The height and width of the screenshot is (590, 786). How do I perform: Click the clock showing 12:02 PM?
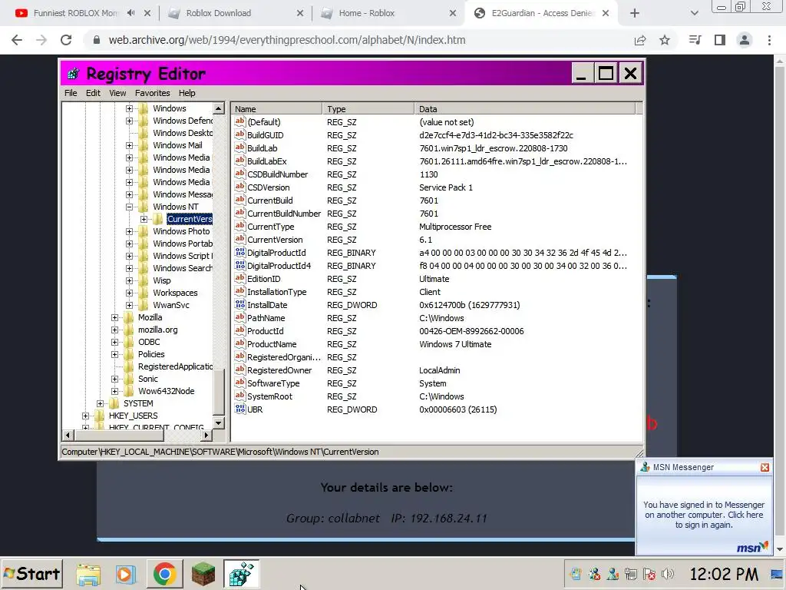(724, 574)
